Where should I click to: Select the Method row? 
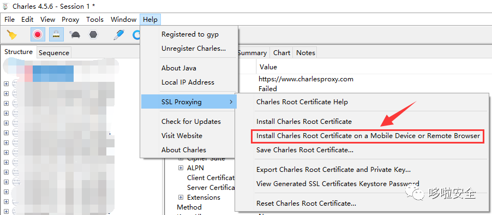[189, 207]
